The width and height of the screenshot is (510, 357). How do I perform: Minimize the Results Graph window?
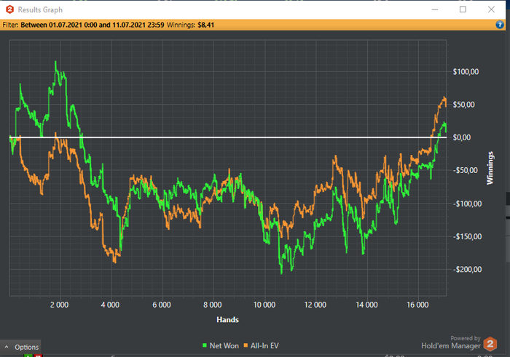click(x=435, y=9)
